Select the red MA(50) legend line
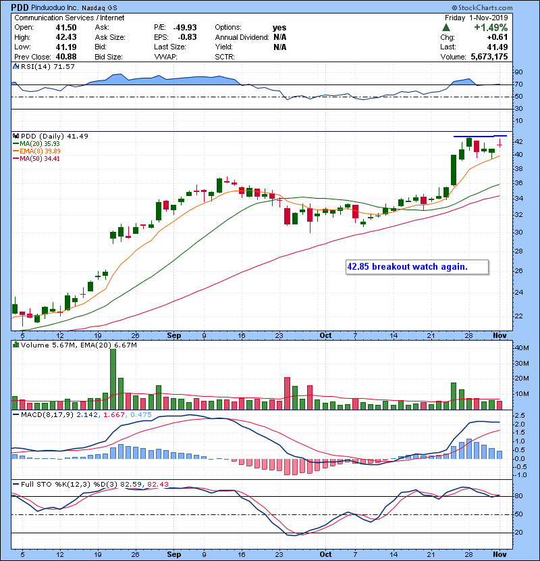Screen dimensions: 540x561 (16, 158)
